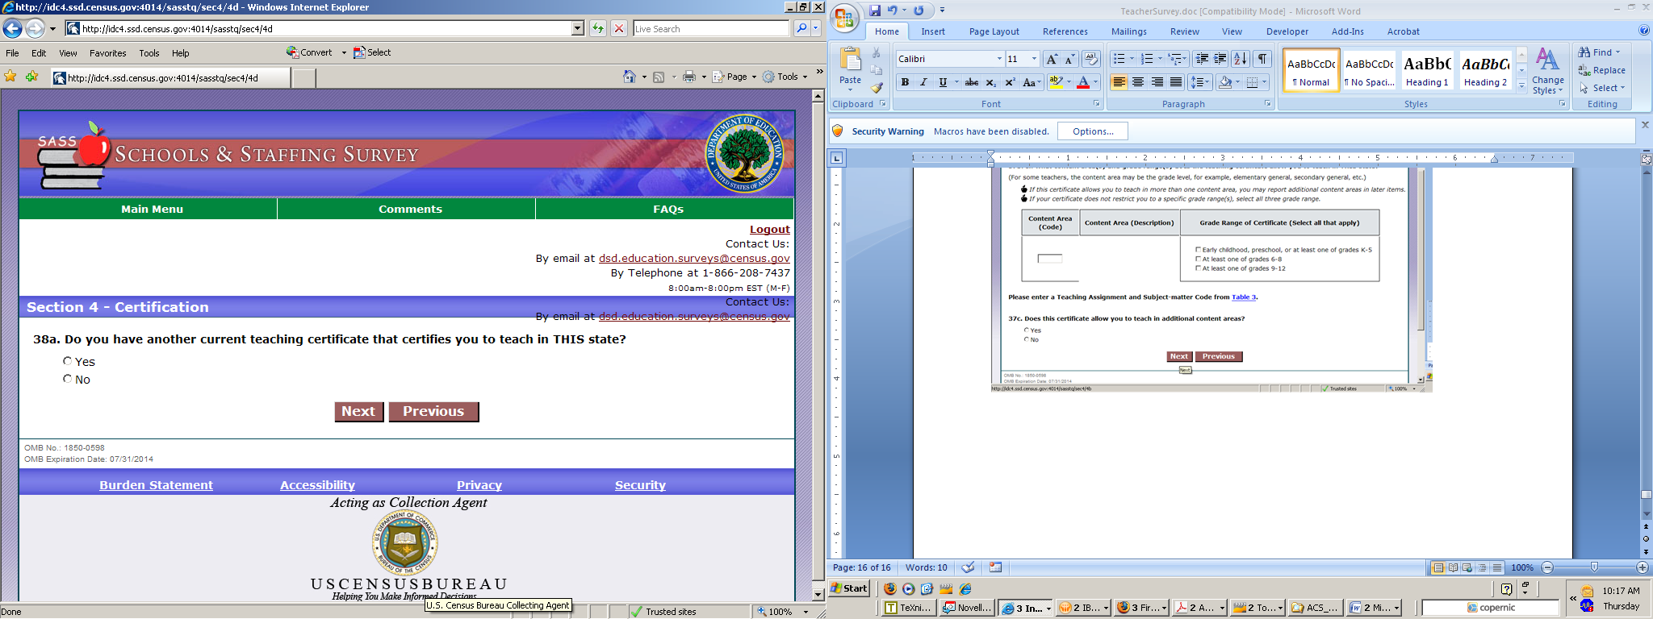Click the Word Office Button orb
The width and height of the screenshot is (1653, 619).
pyautogui.click(x=845, y=19)
